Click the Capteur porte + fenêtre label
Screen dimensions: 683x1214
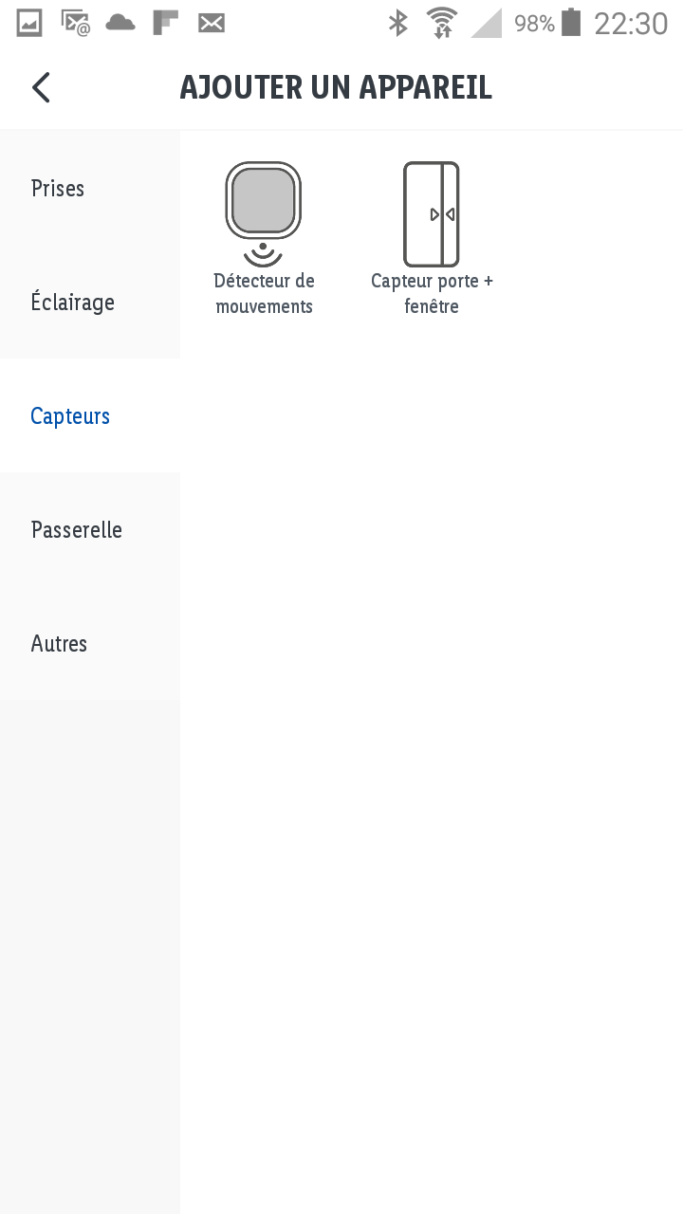[x=432, y=294]
